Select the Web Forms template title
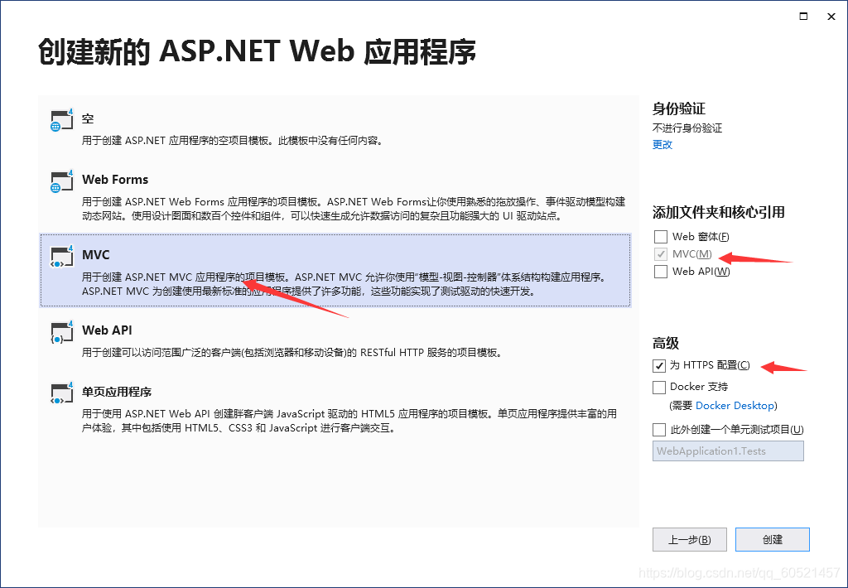The width and height of the screenshot is (848, 588). pyautogui.click(x=114, y=179)
